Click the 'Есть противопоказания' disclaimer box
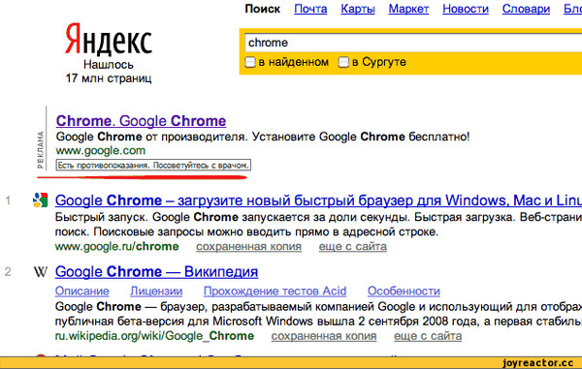 click(153, 166)
